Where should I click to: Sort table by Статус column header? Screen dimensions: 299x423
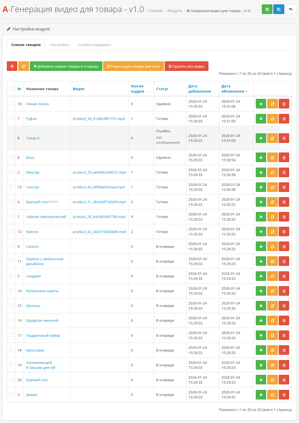click(x=162, y=89)
